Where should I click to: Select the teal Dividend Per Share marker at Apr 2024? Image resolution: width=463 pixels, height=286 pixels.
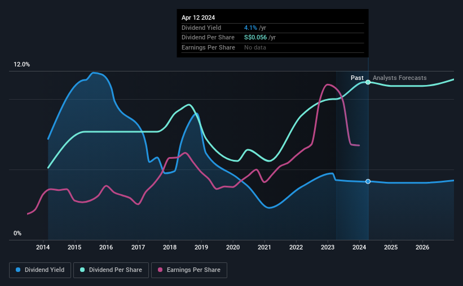[x=368, y=82]
